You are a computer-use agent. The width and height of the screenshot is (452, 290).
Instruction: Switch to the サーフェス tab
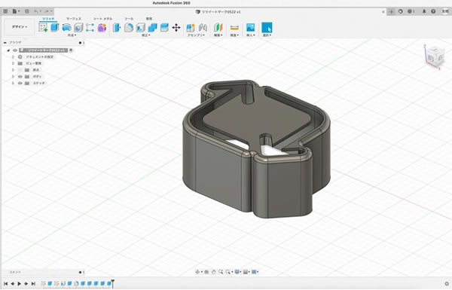(x=74, y=18)
